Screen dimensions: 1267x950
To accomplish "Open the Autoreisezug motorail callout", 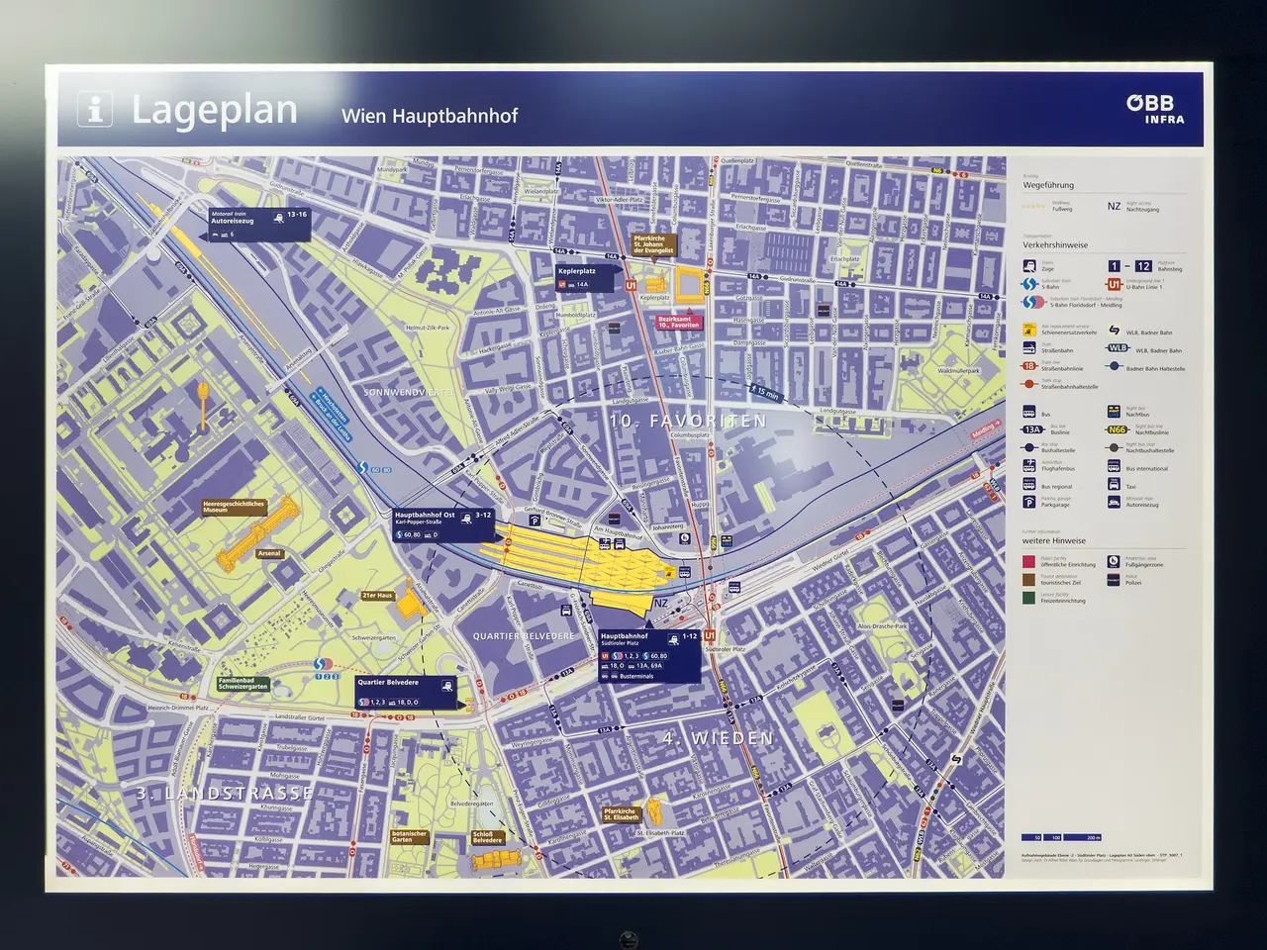I will tap(257, 225).
